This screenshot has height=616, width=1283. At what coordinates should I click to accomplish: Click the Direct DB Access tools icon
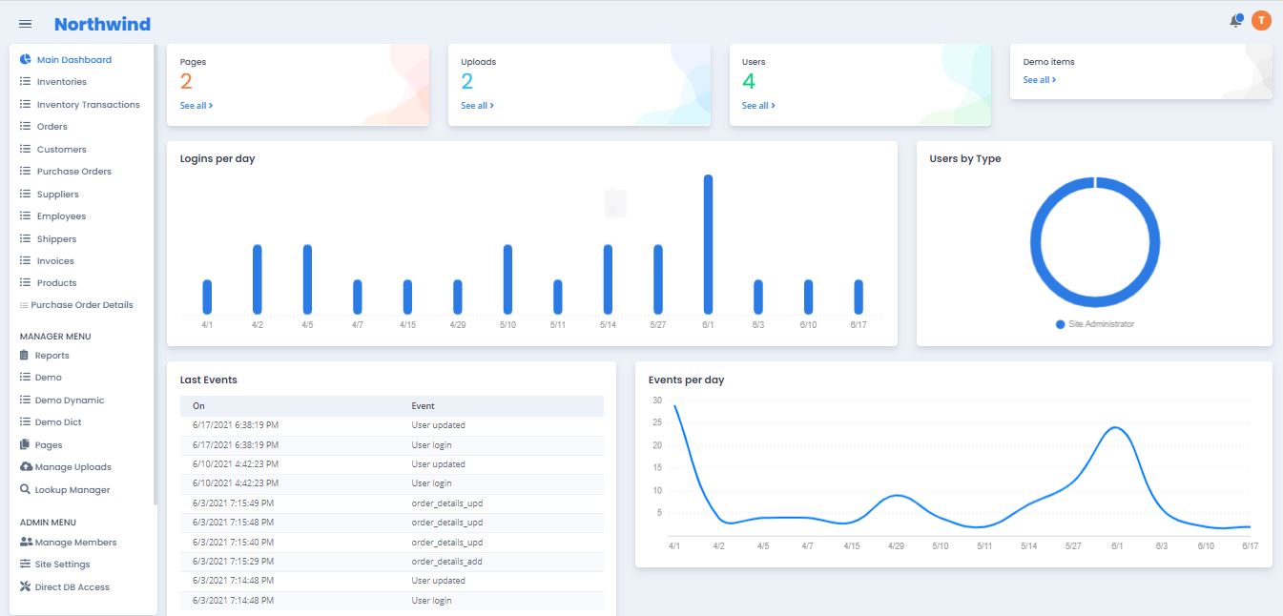[26, 587]
